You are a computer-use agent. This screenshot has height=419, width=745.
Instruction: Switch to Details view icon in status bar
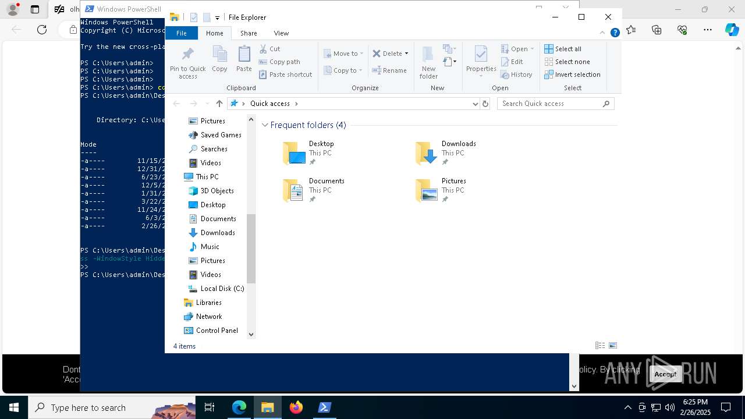600,346
